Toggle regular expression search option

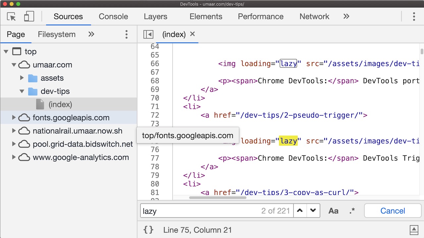(x=352, y=211)
